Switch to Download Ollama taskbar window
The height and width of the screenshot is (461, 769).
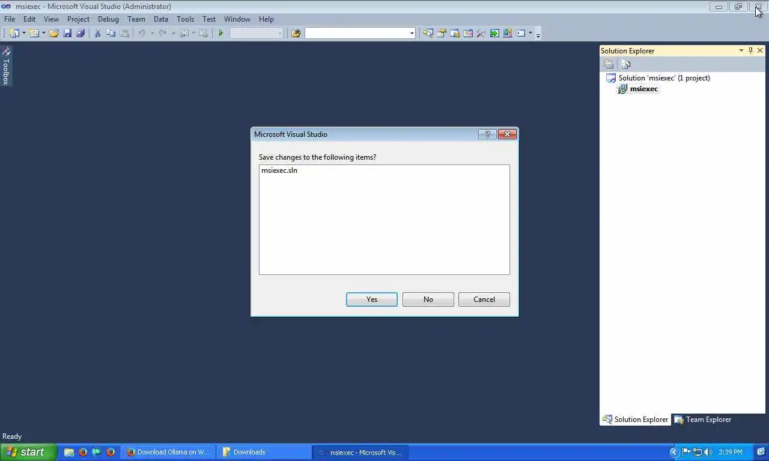click(x=169, y=452)
